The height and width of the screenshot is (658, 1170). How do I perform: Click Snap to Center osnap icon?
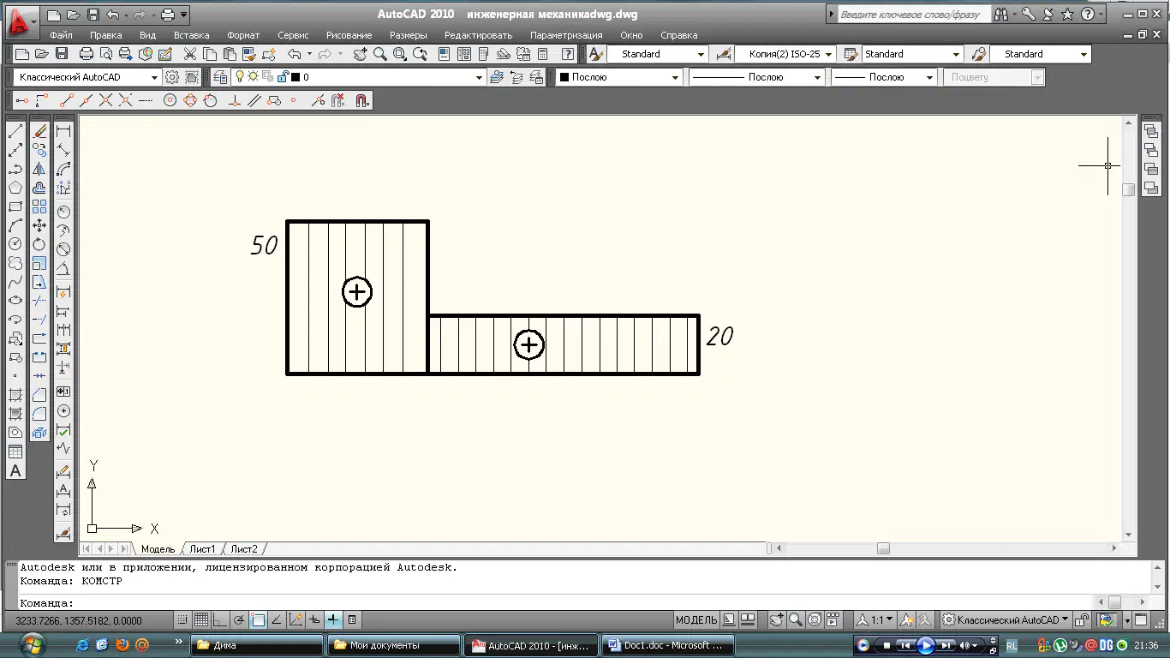(x=170, y=100)
